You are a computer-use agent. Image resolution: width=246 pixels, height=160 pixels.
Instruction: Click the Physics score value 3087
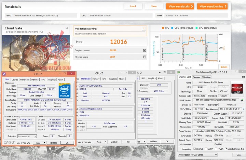[x=112, y=57]
